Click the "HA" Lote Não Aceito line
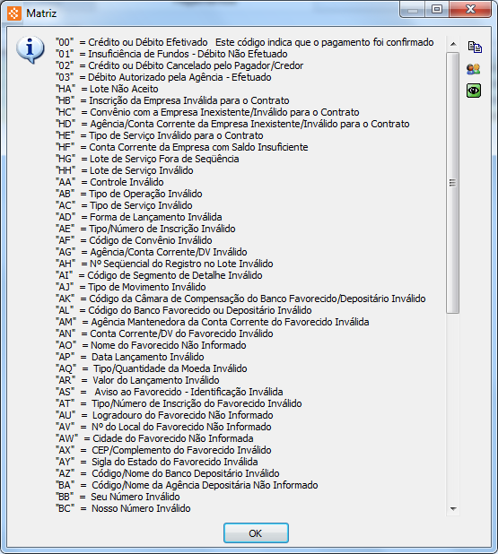The image size is (498, 554). click(107, 89)
